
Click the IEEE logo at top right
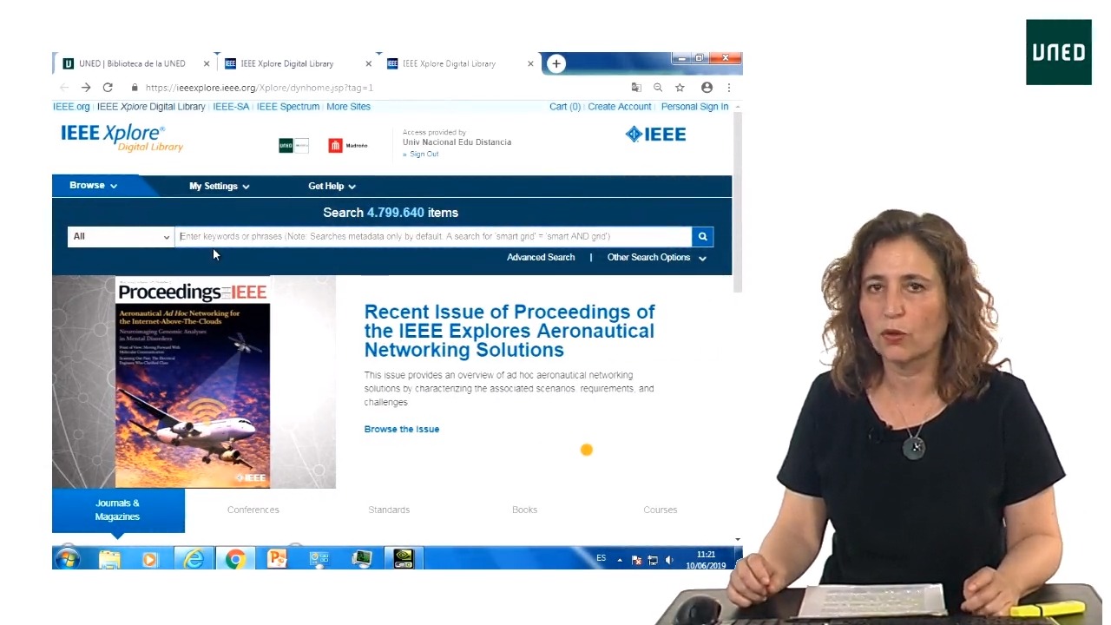655,135
